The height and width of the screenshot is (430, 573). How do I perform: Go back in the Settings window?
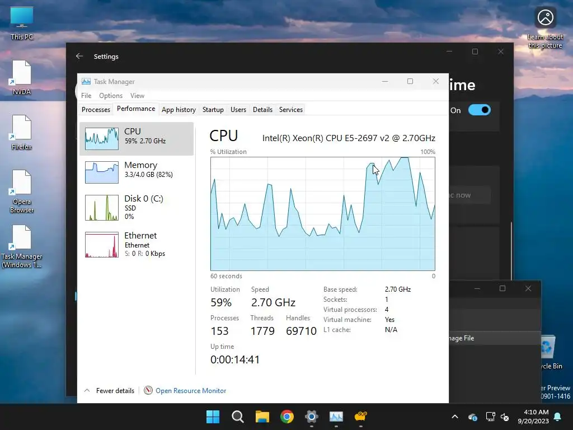pyautogui.click(x=79, y=57)
